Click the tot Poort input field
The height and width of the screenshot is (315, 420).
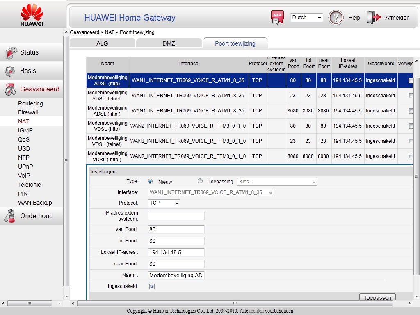pos(176,241)
